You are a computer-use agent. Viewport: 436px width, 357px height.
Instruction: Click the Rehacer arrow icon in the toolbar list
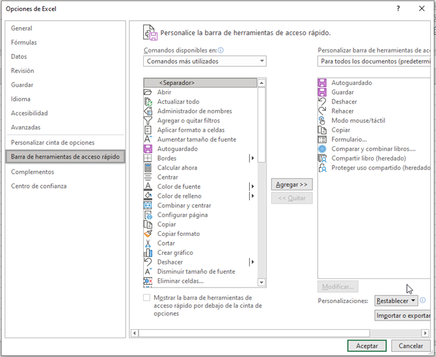pyautogui.click(x=322, y=111)
